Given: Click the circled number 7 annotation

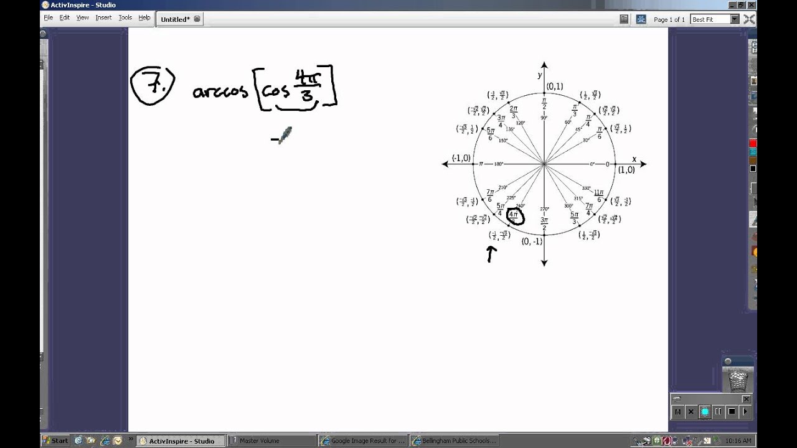Looking at the screenshot, I should coord(153,85).
